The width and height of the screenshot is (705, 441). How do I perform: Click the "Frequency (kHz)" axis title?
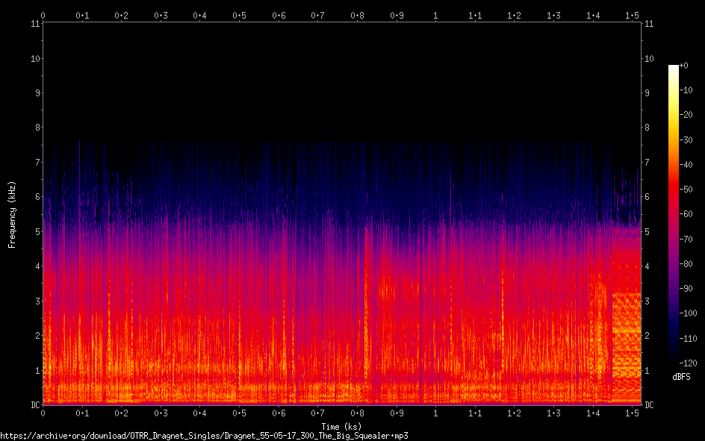tap(12, 214)
